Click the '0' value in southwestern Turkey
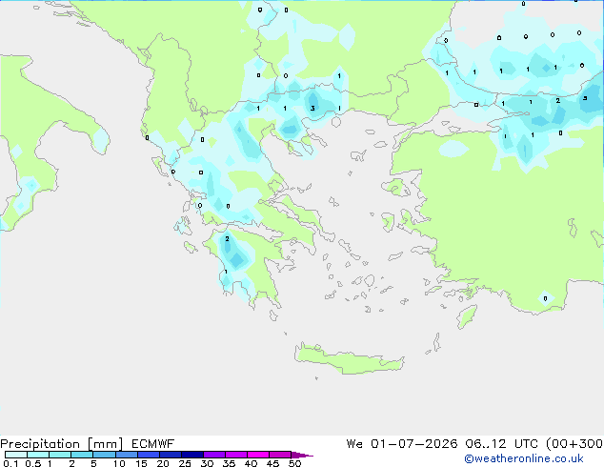The image size is (604, 467). [545, 298]
